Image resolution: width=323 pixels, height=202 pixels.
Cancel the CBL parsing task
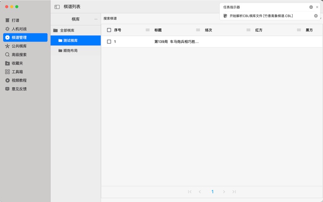316,16
